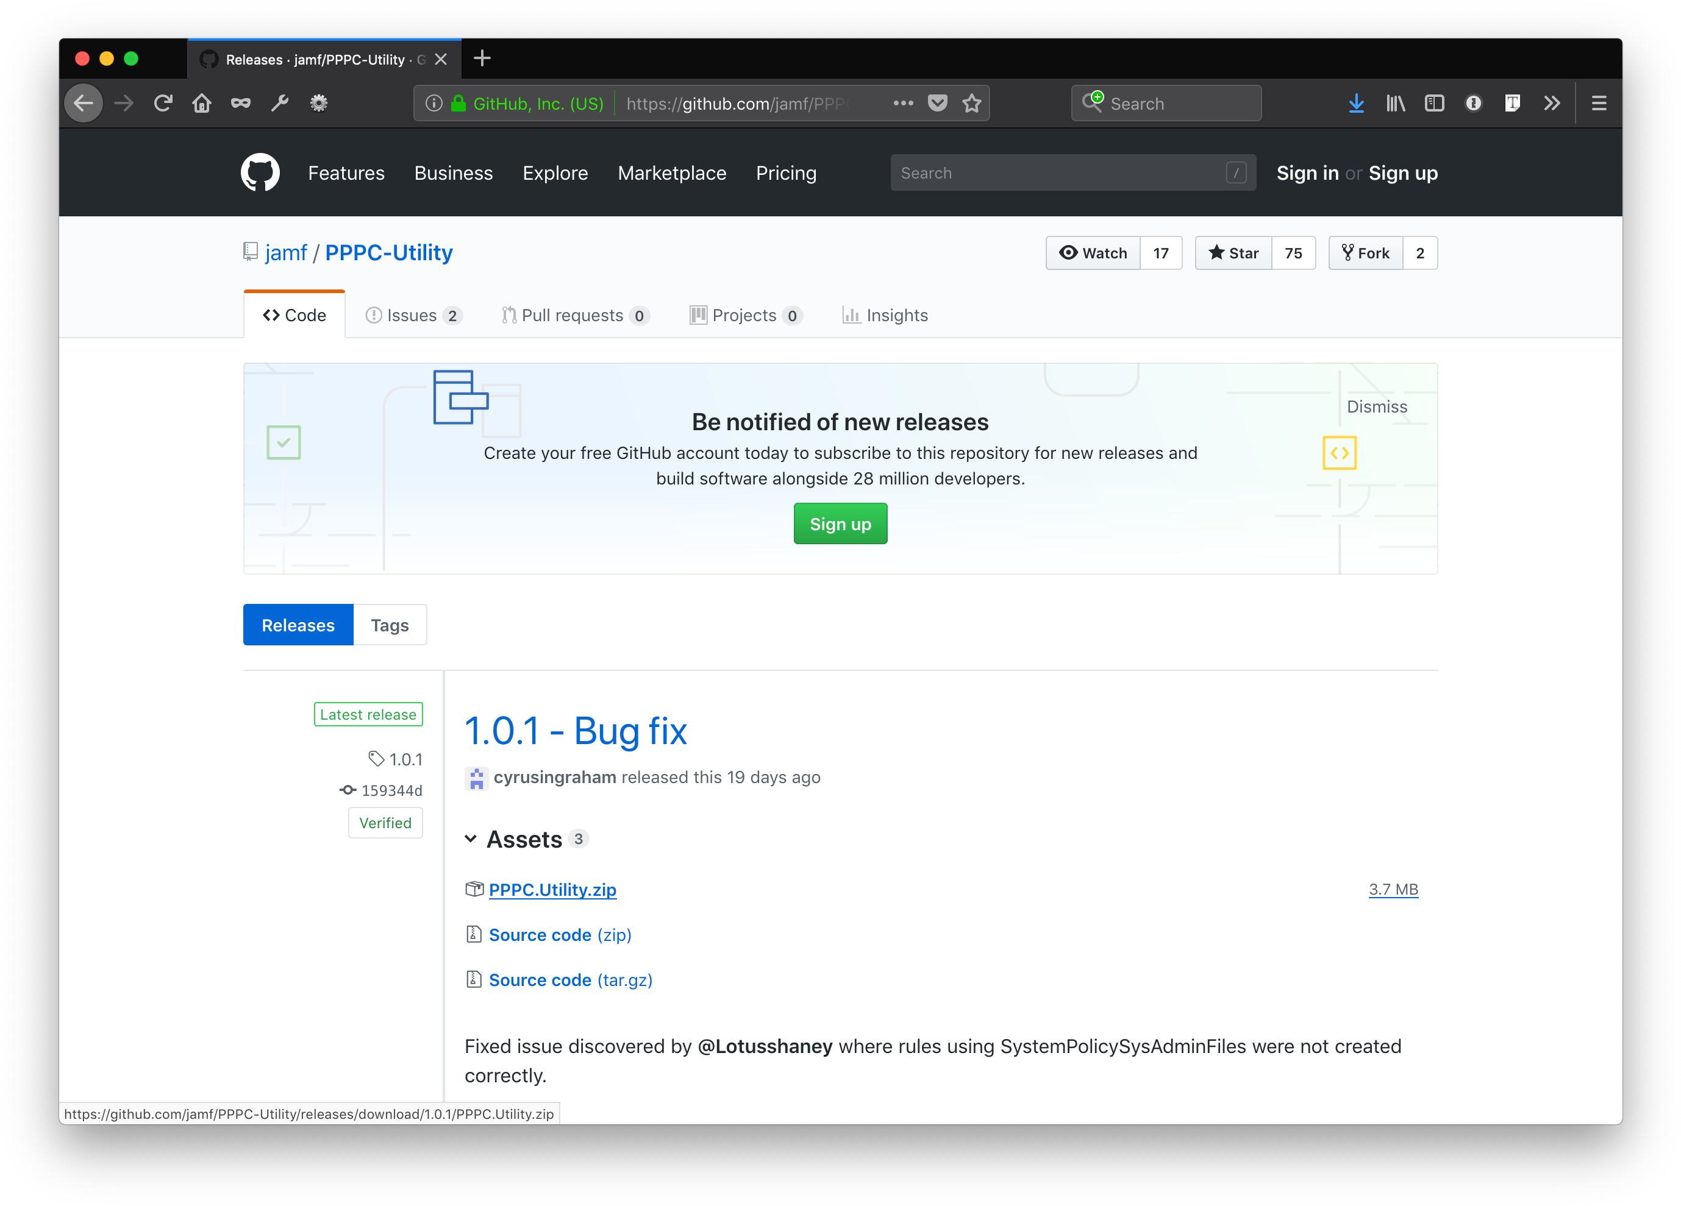View the 17 watchers count
This screenshot has height=1206, width=1681.
(1161, 253)
